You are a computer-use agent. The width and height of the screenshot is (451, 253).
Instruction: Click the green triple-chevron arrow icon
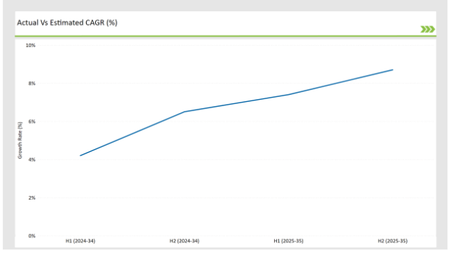(427, 29)
